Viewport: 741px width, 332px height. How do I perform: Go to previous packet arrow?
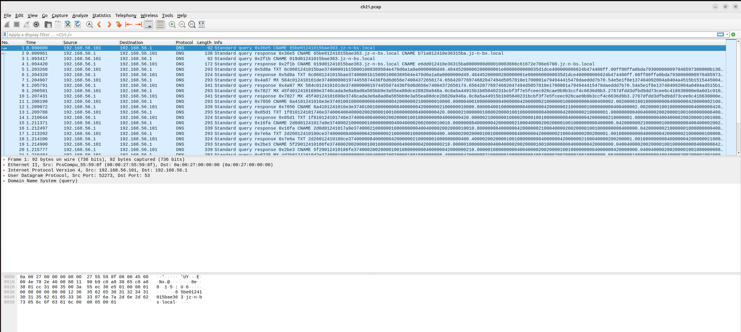pos(99,25)
